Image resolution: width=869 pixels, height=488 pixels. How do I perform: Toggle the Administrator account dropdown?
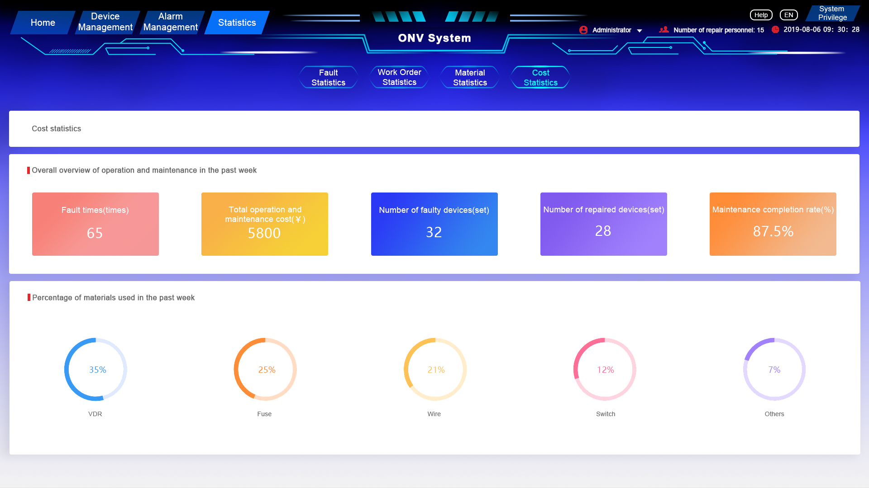pyautogui.click(x=640, y=30)
